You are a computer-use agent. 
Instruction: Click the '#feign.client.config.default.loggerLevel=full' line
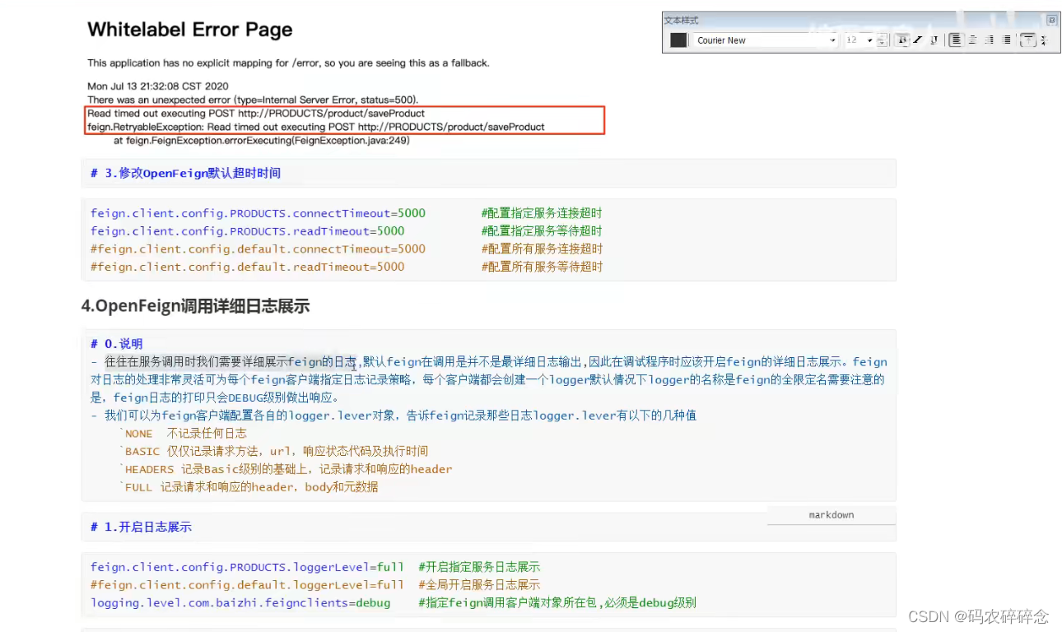click(247, 584)
